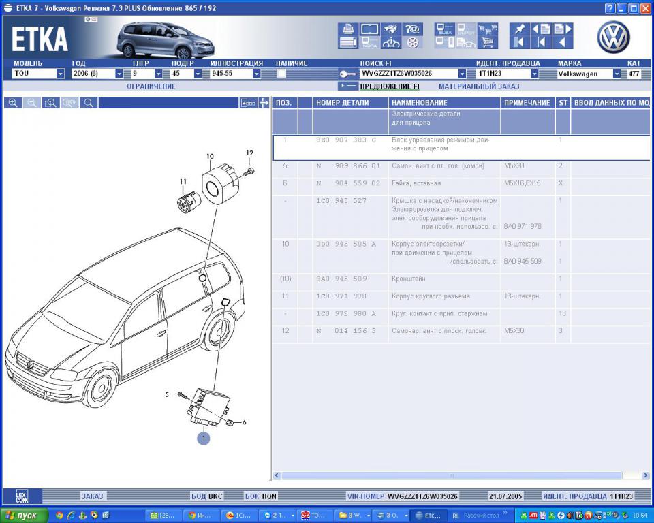
Task: Click the scrollbar right arrow
Action: [x=646, y=475]
